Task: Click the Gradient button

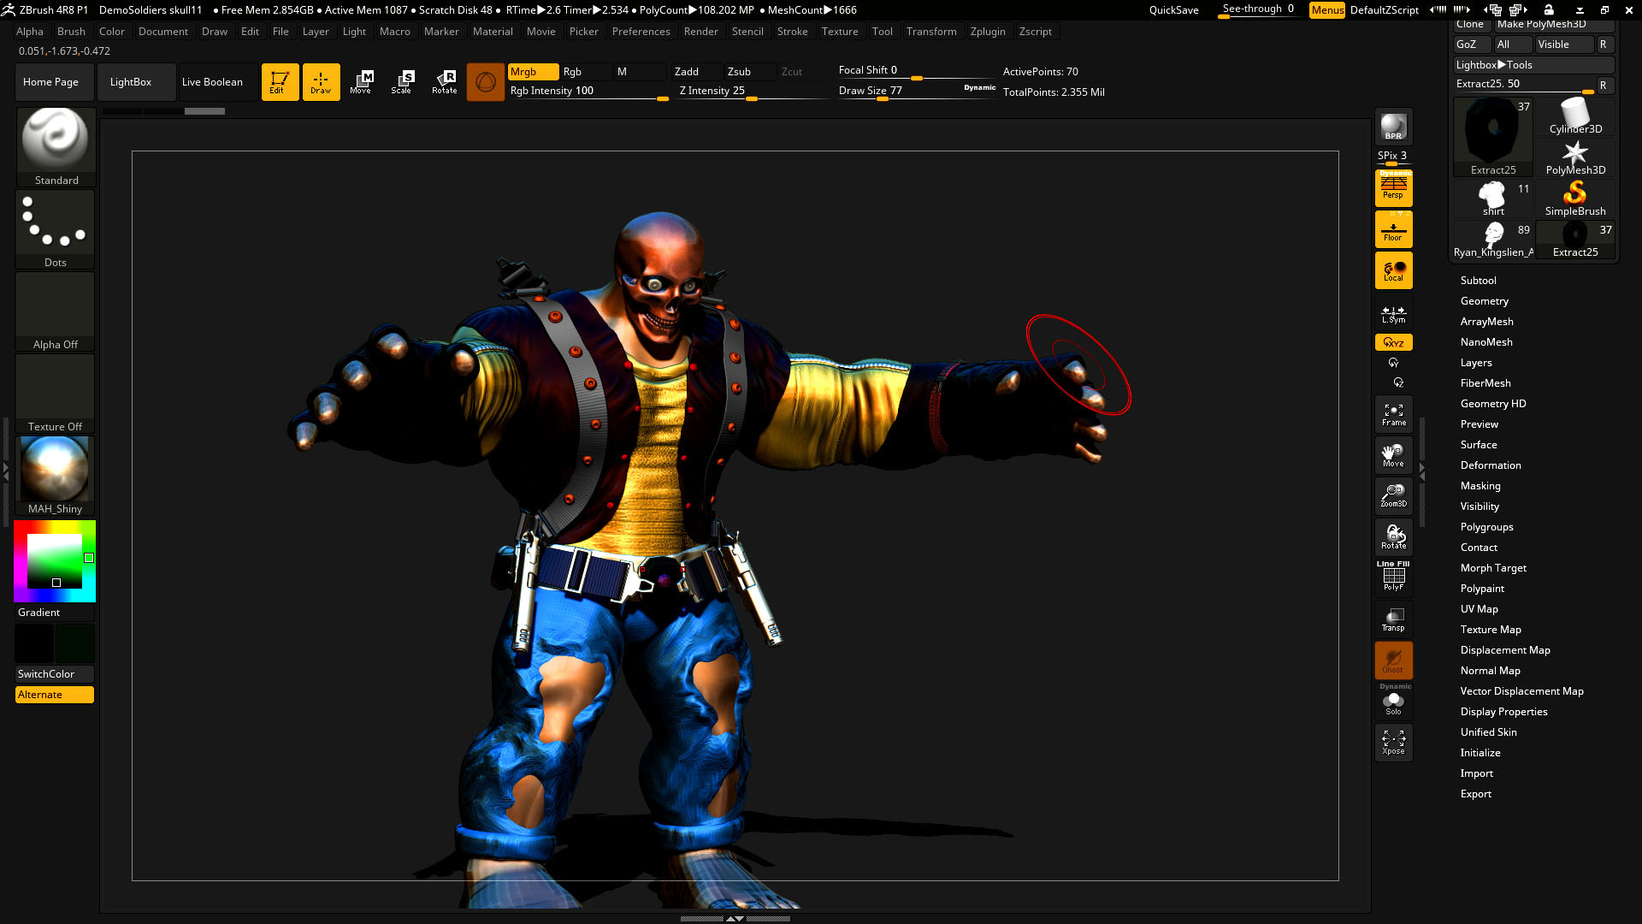Action: 55,613
